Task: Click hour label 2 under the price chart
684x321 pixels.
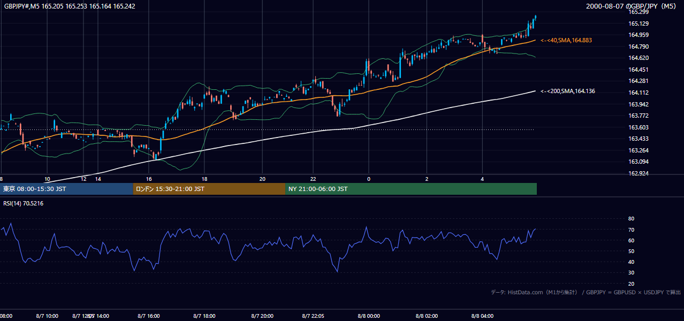Action: (x=427, y=179)
